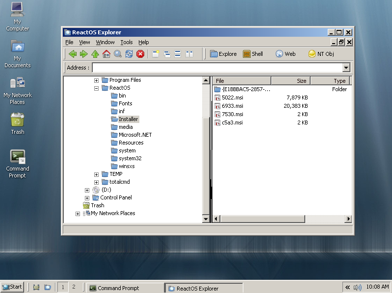Click the red Stop icon

(140, 54)
